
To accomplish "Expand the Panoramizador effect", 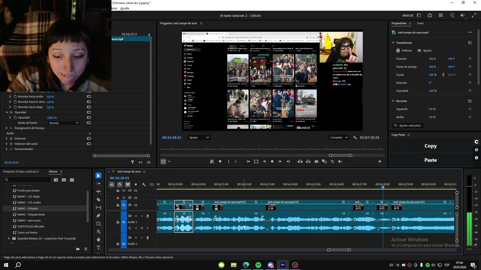I will point(6,149).
